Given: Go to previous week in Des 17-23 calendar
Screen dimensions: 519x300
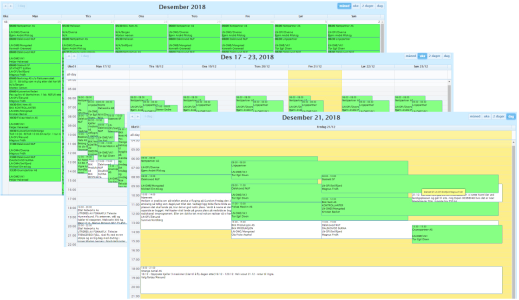Looking at the screenshot, I should coord(69,56).
